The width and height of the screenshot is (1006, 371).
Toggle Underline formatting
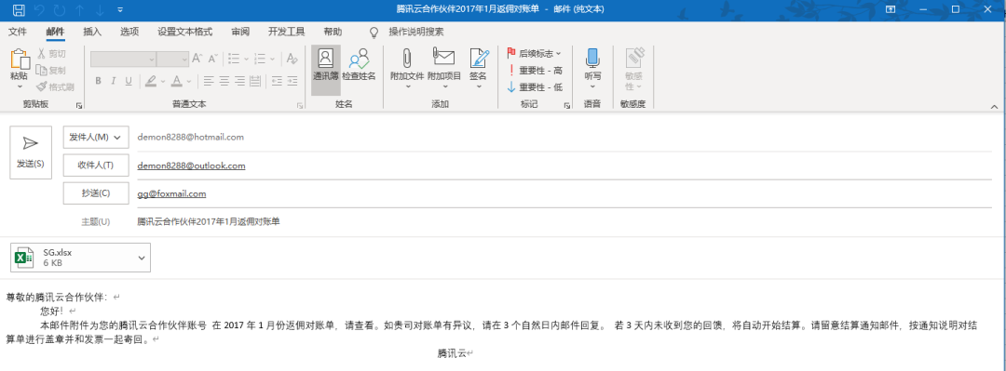click(129, 81)
